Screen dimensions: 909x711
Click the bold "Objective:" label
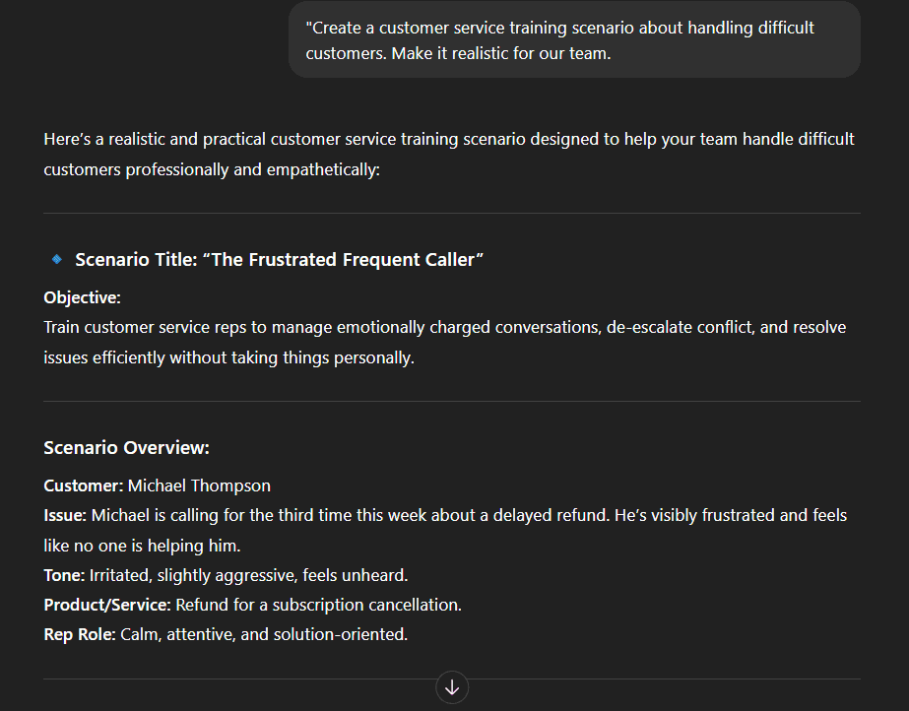pyautogui.click(x=82, y=297)
